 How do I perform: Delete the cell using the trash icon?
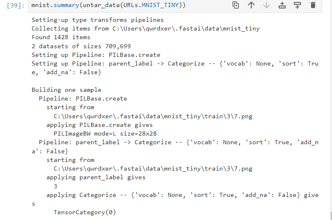pyautogui.click(x=313, y=5)
